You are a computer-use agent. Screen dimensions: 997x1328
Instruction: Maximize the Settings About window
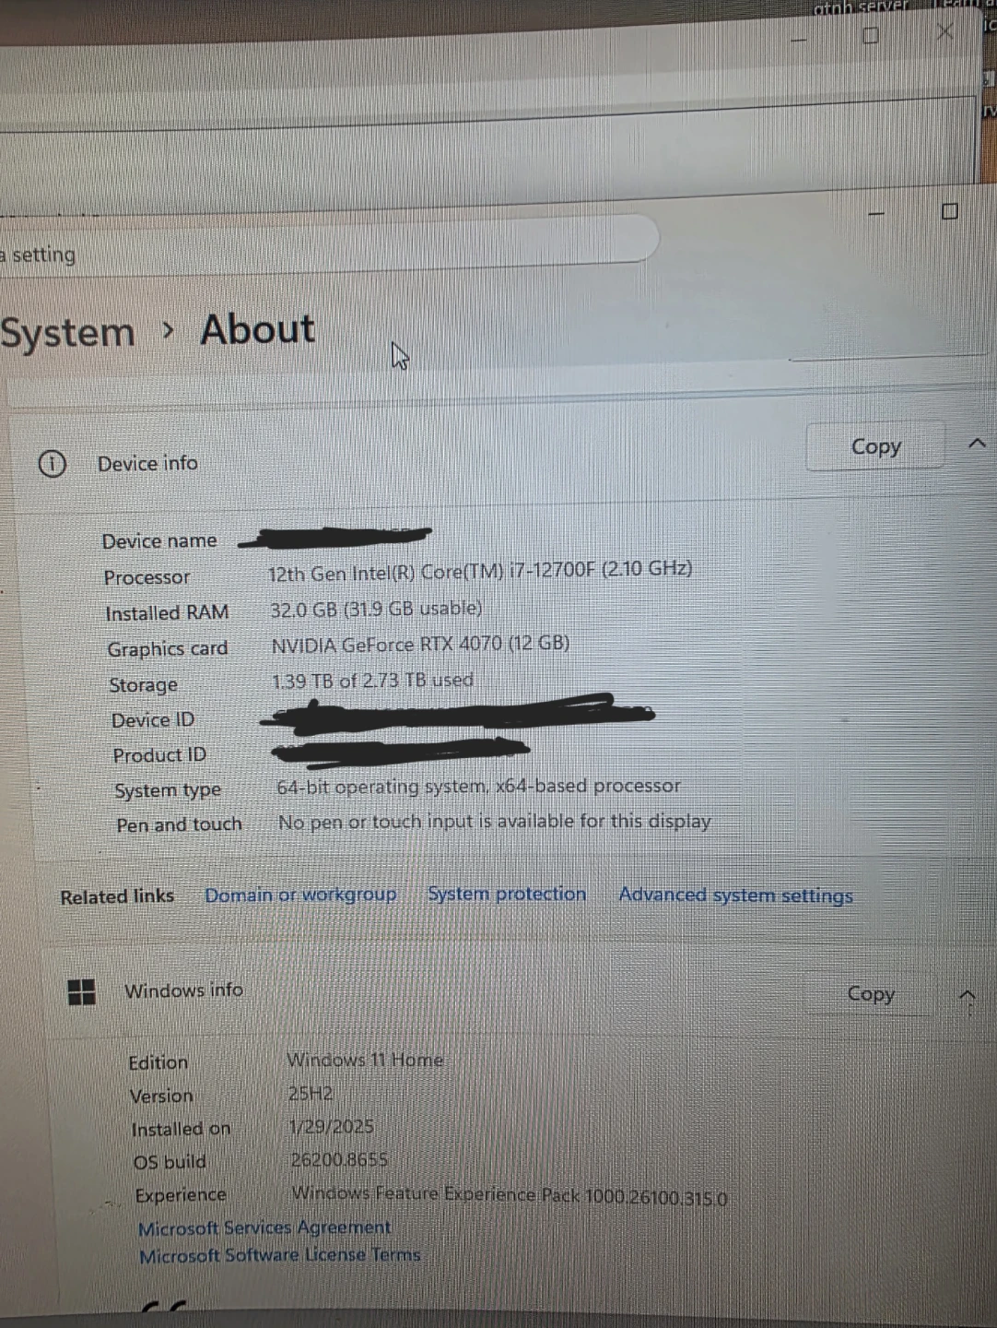click(950, 211)
